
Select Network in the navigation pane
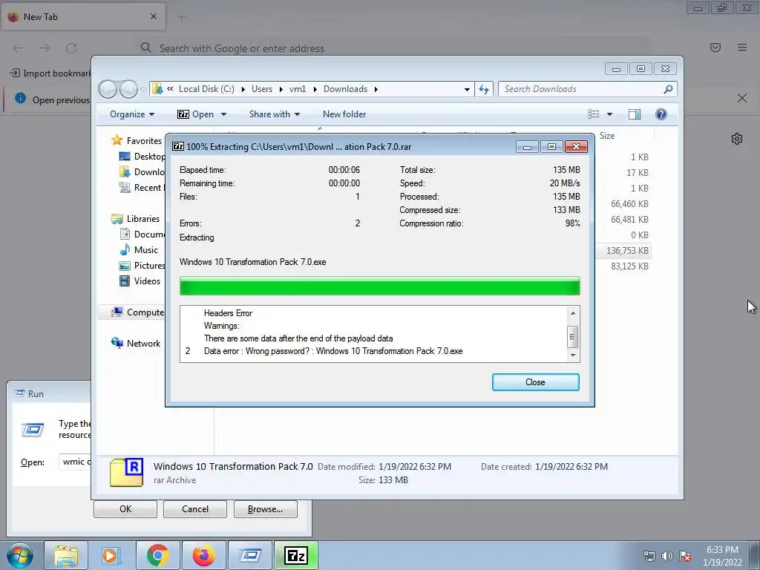click(143, 344)
